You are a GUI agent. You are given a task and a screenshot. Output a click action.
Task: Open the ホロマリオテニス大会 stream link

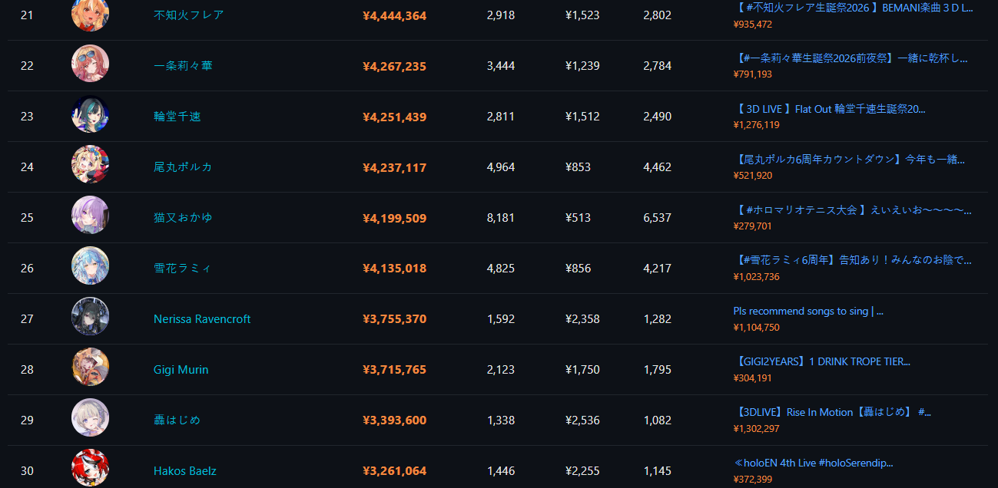853,209
